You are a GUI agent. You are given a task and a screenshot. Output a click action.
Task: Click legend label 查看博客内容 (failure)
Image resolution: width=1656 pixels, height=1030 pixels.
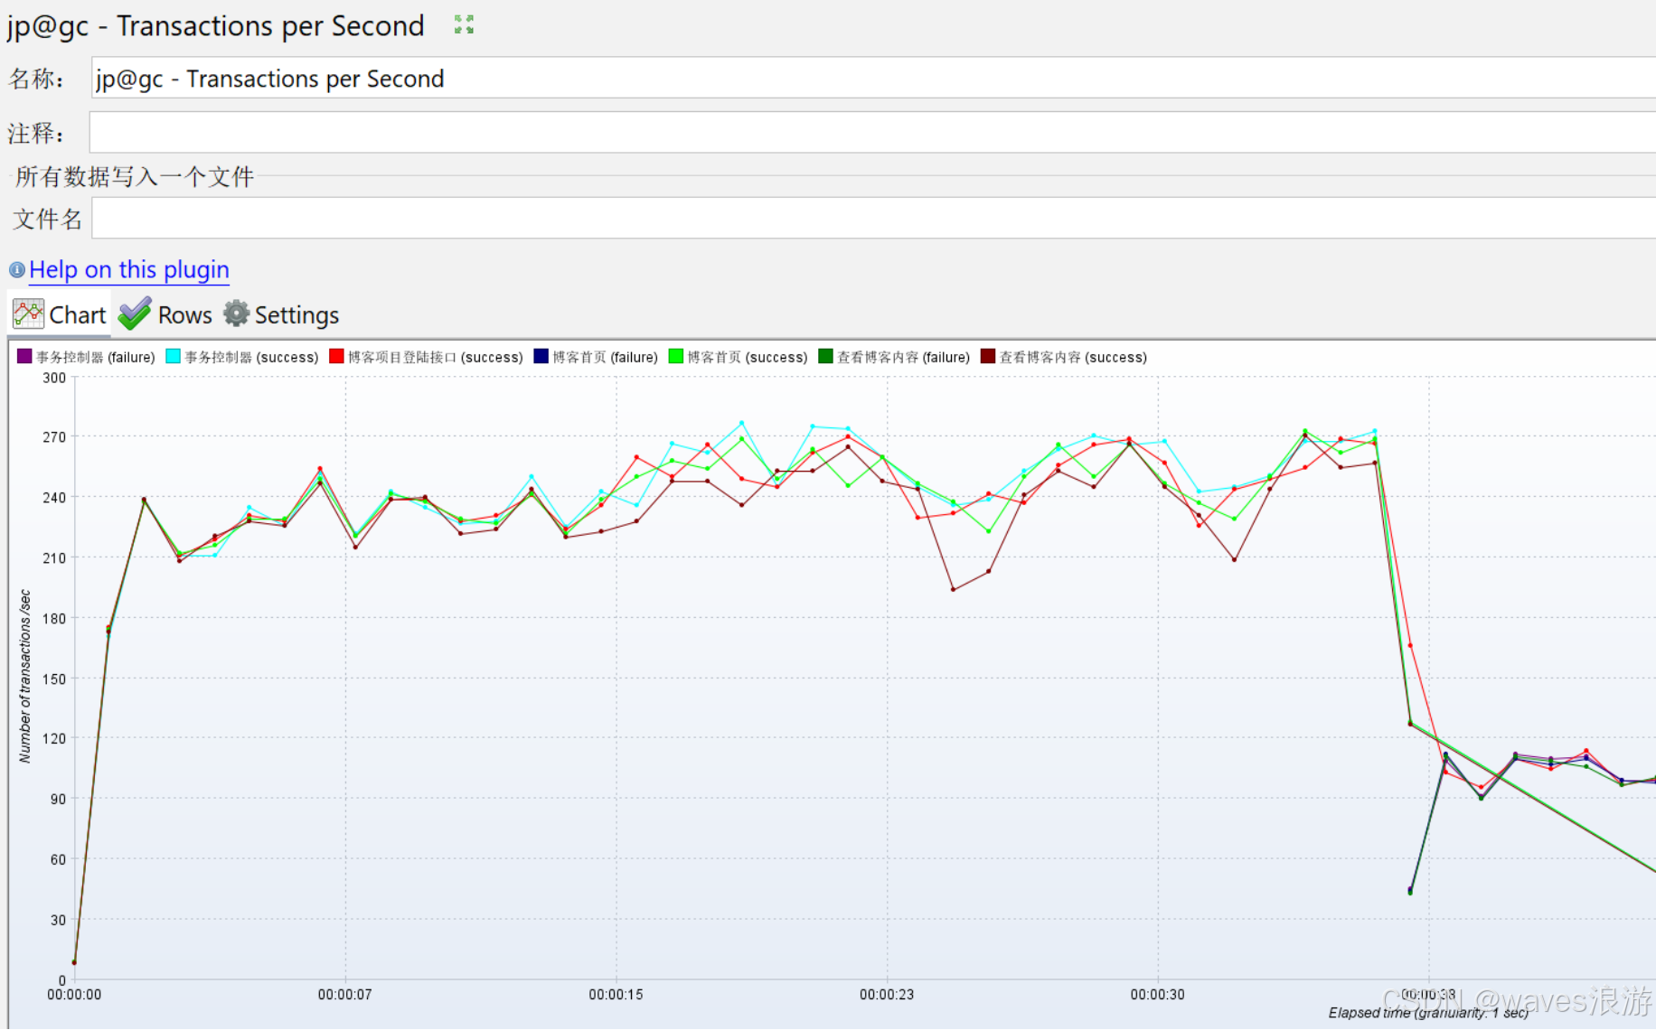coord(903,357)
